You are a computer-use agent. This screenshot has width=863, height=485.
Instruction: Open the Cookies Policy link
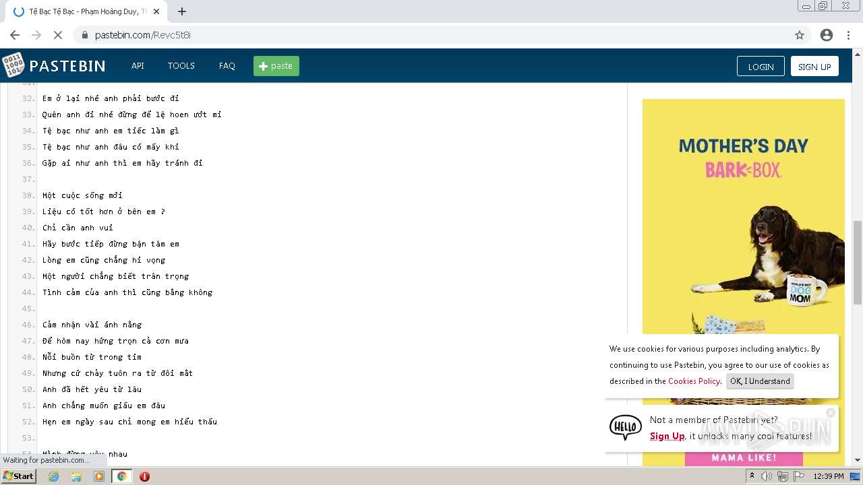694,381
